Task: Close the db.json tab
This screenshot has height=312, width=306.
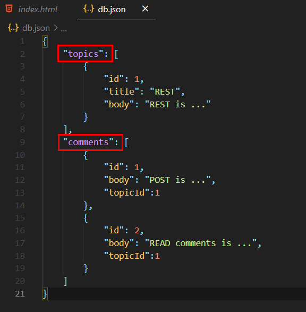Action: (145, 9)
